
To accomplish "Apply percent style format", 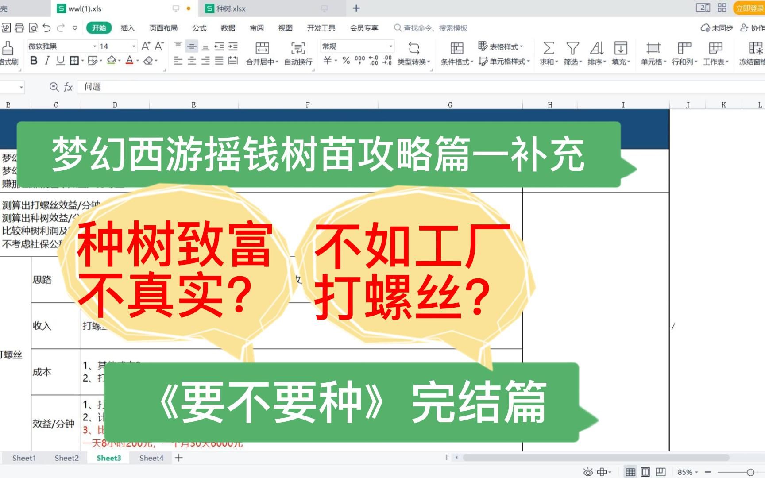I will (346, 61).
